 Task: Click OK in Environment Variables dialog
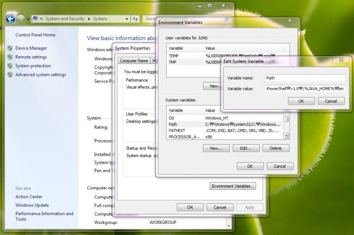[x=250, y=166]
